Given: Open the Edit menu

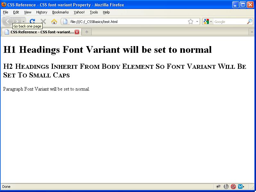Looking at the screenshot, I should click(16, 12).
